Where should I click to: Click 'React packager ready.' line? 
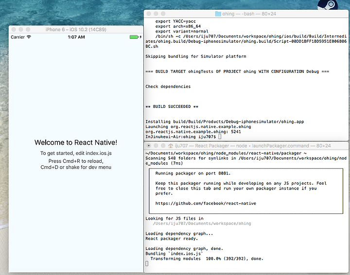[172, 239]
